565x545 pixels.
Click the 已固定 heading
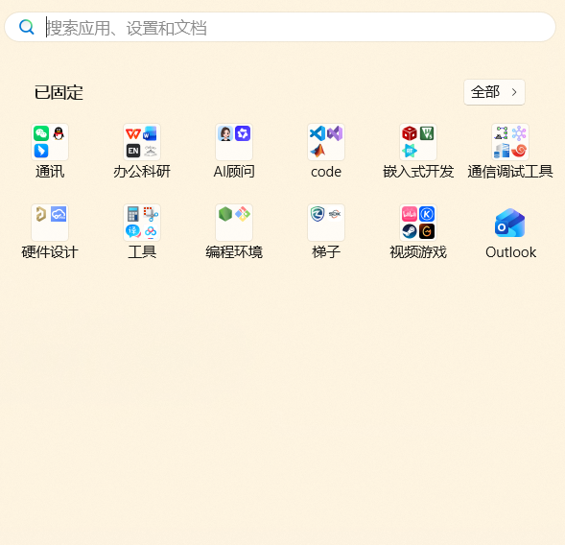point(59,93)
